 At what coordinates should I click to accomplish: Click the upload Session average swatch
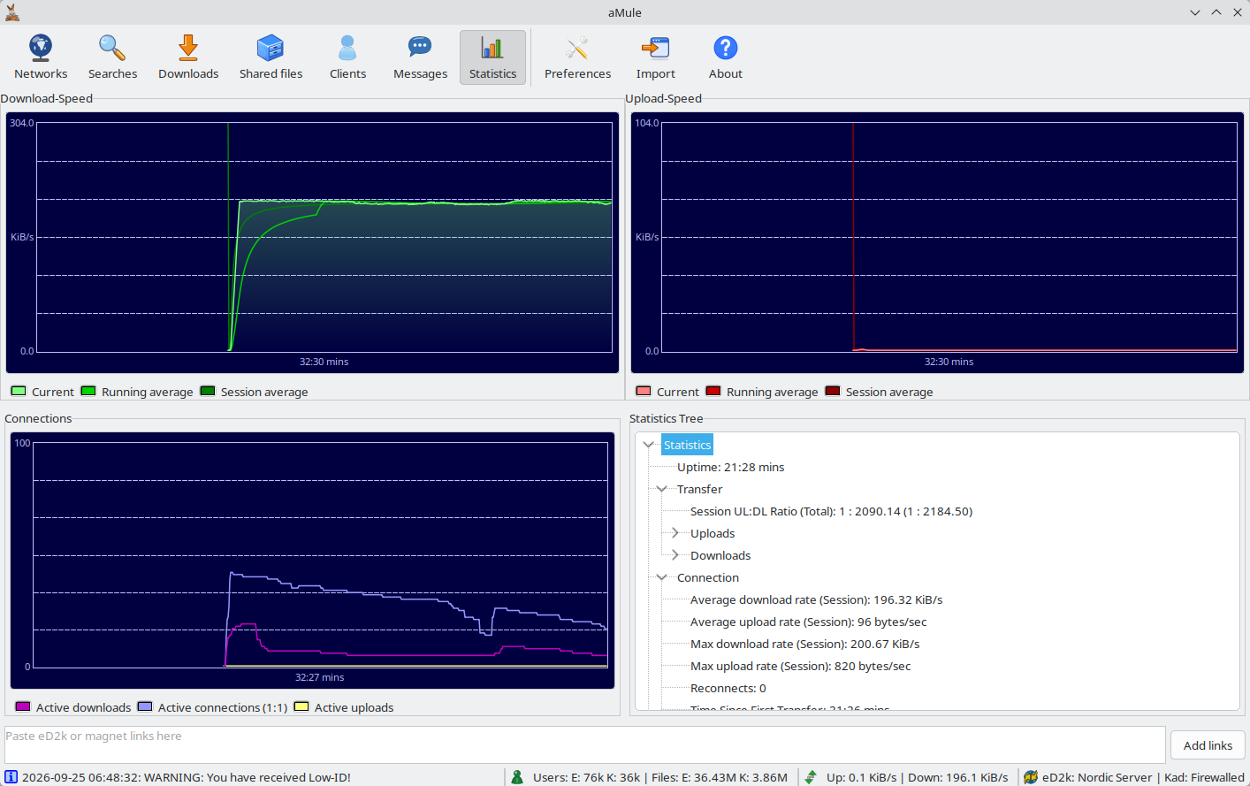click(x=833, y=391)
